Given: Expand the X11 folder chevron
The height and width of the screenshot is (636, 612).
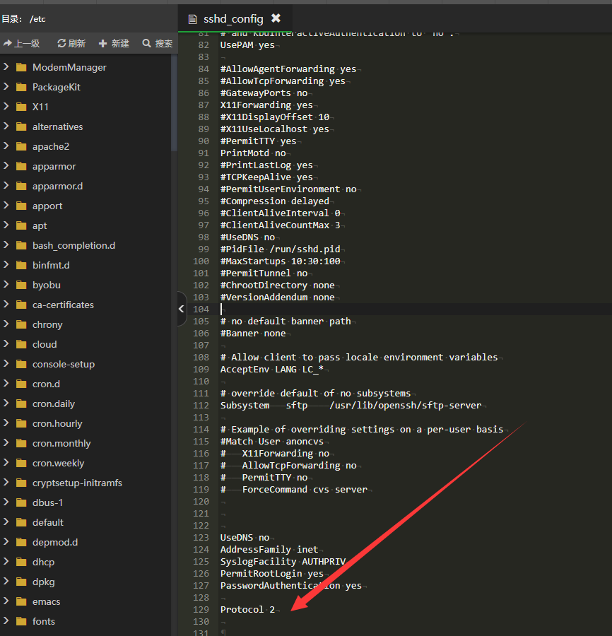Looking at the screenshot, I should coord(6,107).
